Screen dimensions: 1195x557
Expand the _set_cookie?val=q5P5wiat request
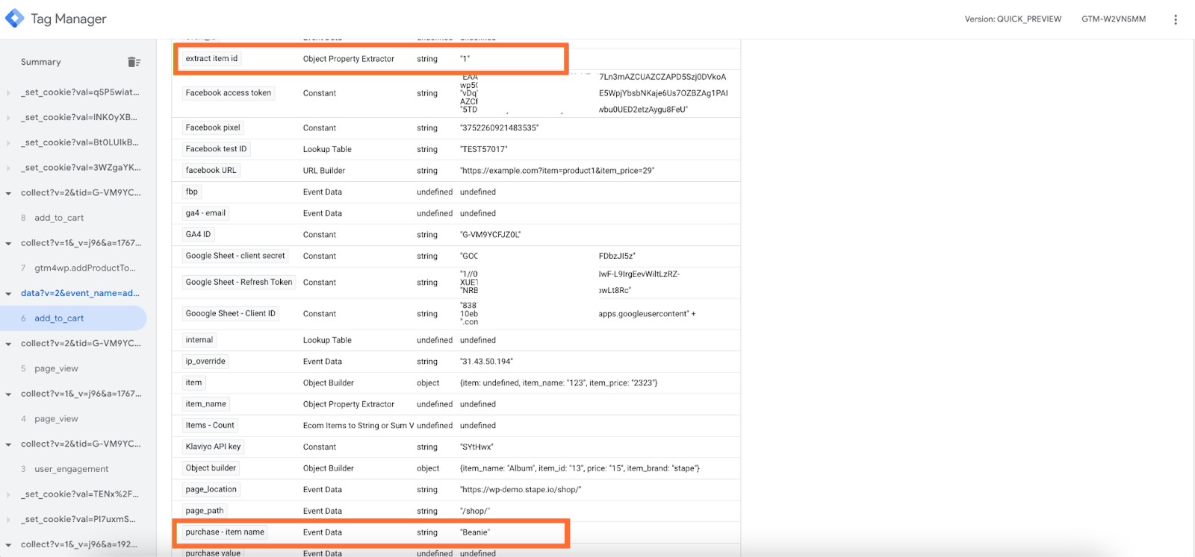[8, 93]
